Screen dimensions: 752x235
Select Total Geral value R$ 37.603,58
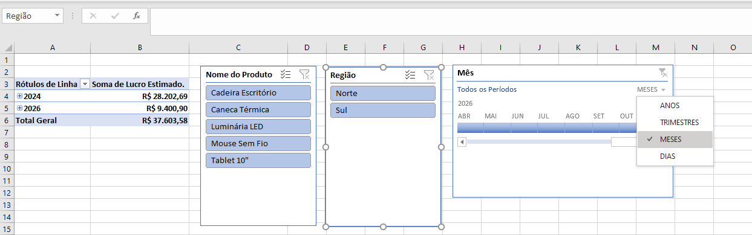pyautogui.click(x=140, y=120)
